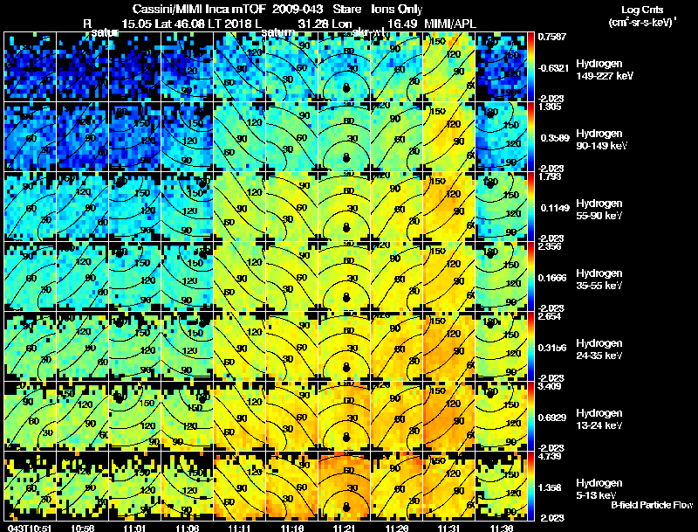Select the 'Hydrogen 90-149 keV' row label
Screen dimensions: 698x532
click(602, 140)
